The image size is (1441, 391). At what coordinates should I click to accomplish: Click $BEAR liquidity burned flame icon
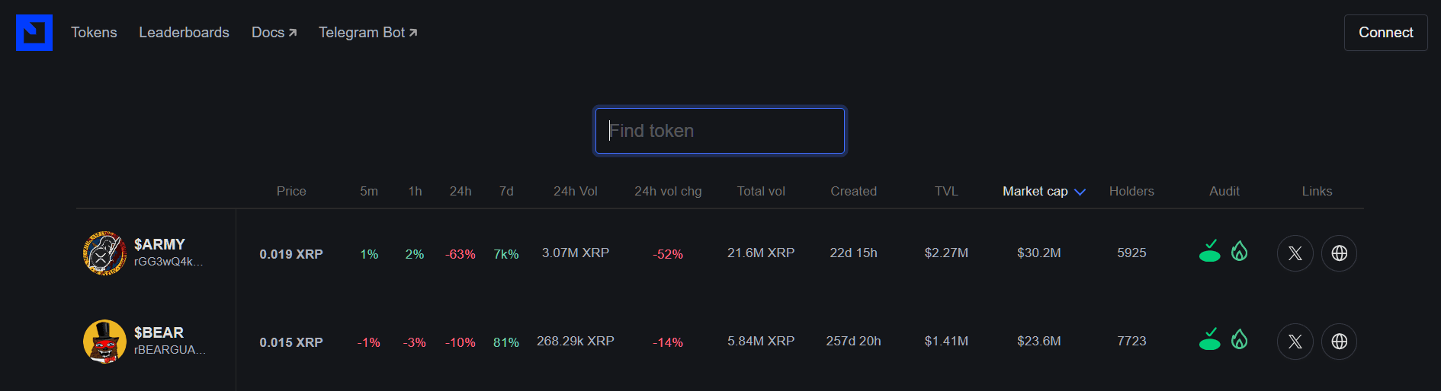[1240, 339]
